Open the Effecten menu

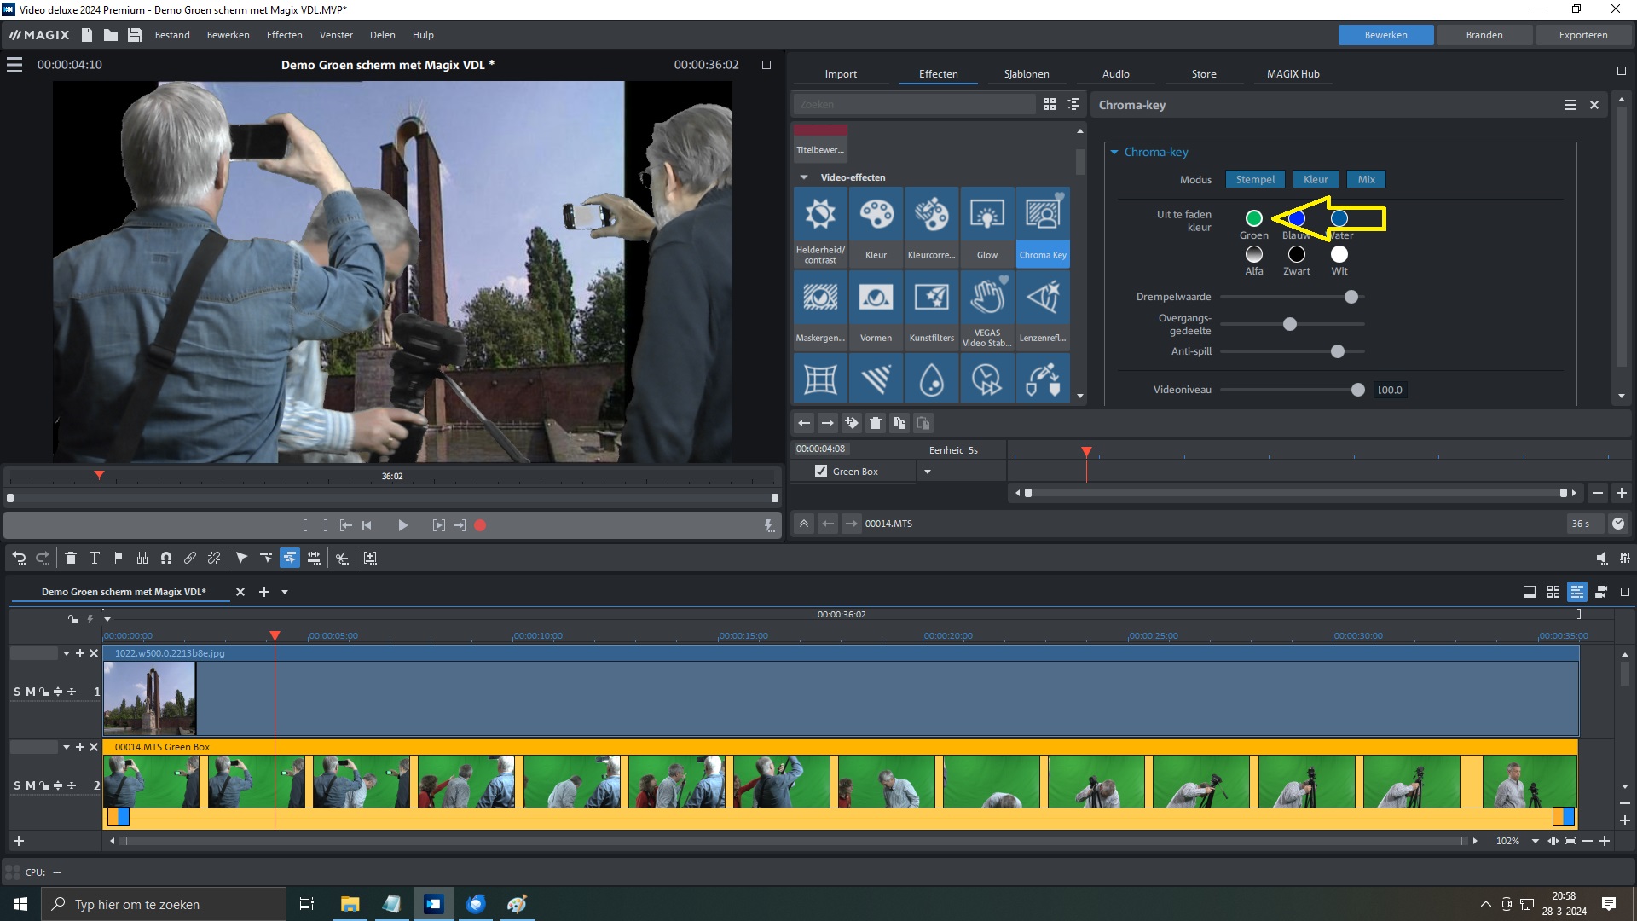tap(285, 35)
